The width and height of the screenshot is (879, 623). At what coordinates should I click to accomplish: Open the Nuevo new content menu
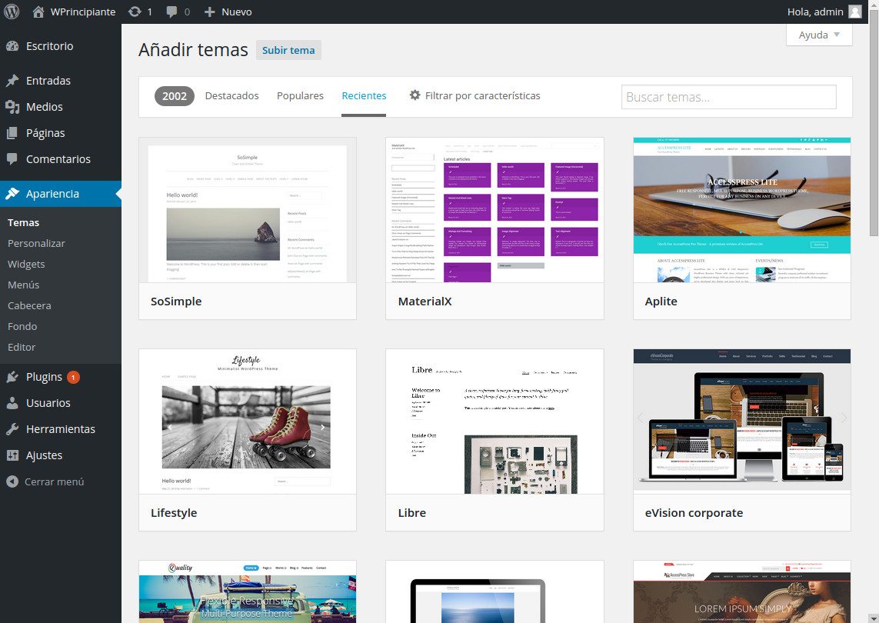point(228,12)
